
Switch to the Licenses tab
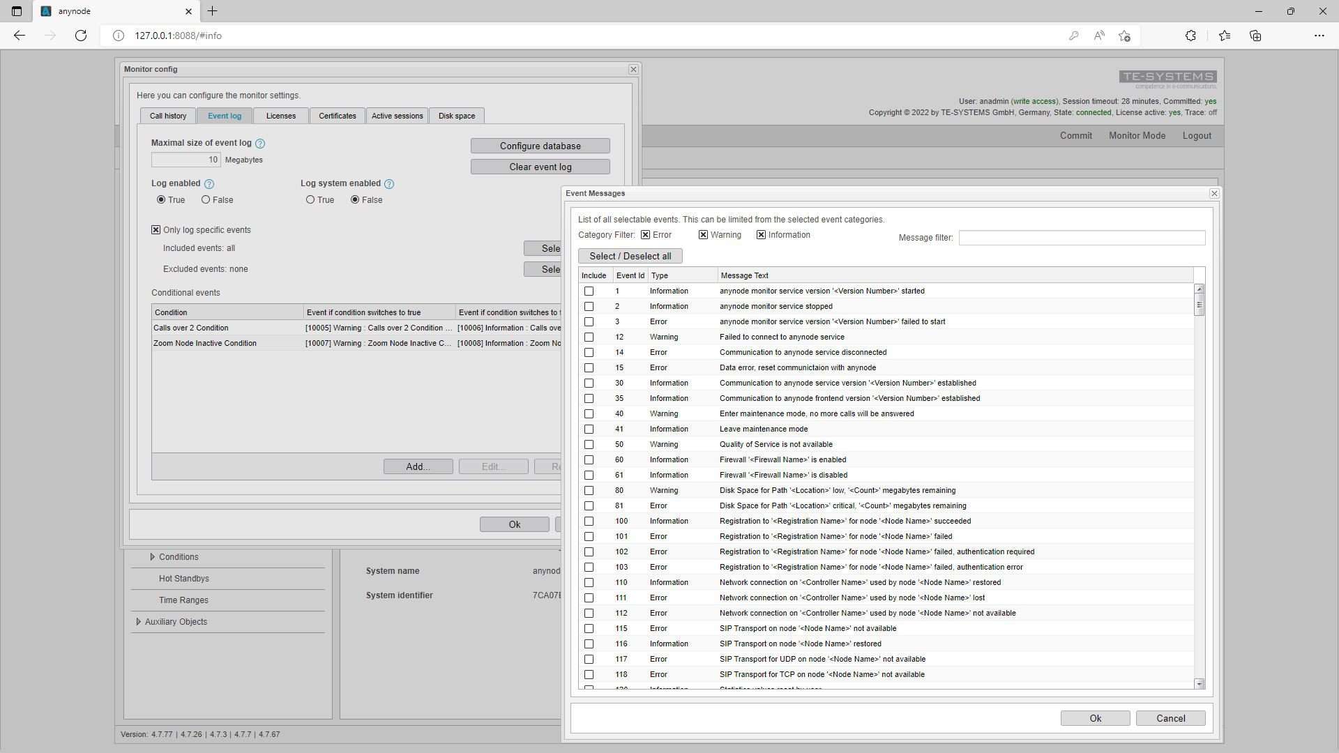point(281,116)
